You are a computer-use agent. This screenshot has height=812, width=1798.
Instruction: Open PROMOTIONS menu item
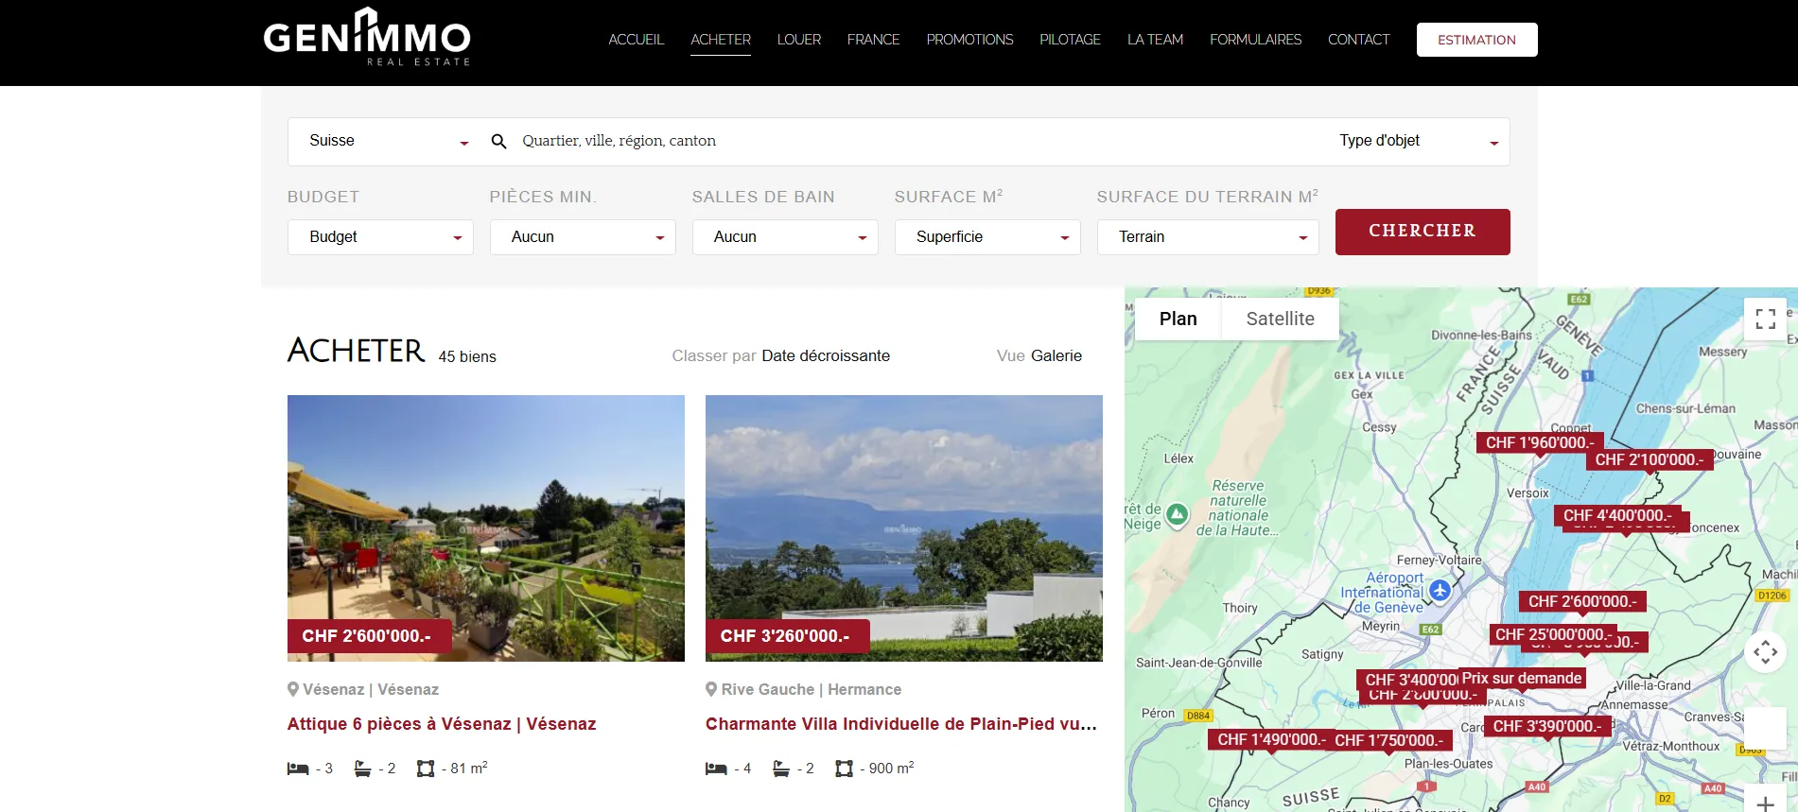[x=969, y=40]
